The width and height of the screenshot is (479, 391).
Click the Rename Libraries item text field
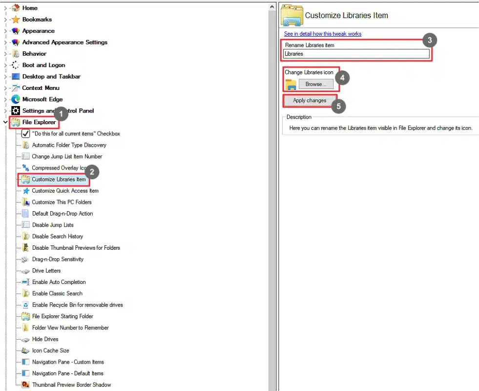(356, 54)
